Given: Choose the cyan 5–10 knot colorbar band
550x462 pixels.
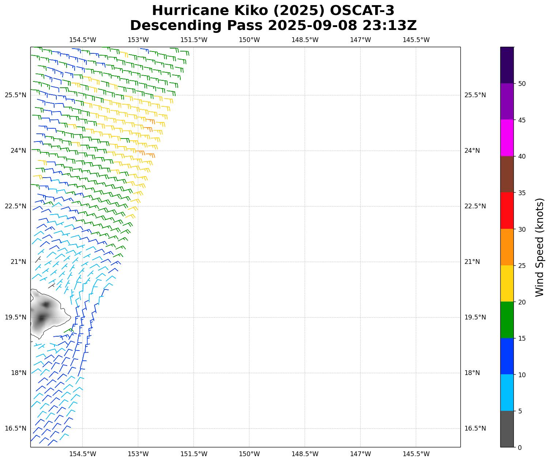Looking at the screenshot, I should point(507,393).
